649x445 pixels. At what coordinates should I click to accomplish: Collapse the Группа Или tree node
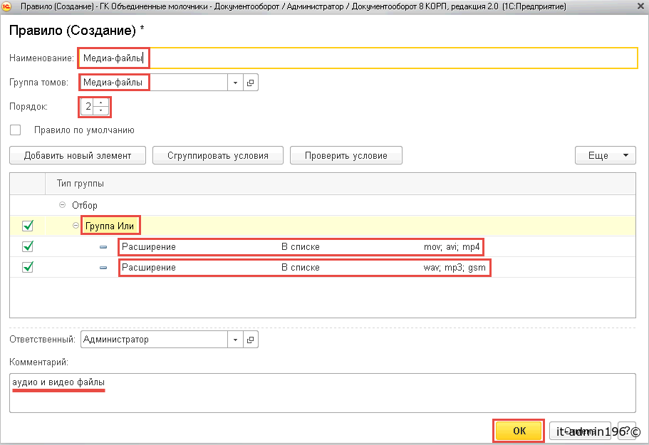click(76, 226)
